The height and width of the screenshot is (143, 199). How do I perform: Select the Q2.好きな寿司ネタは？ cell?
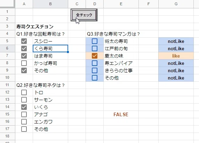pyautogui.click(x=24, y=85)
